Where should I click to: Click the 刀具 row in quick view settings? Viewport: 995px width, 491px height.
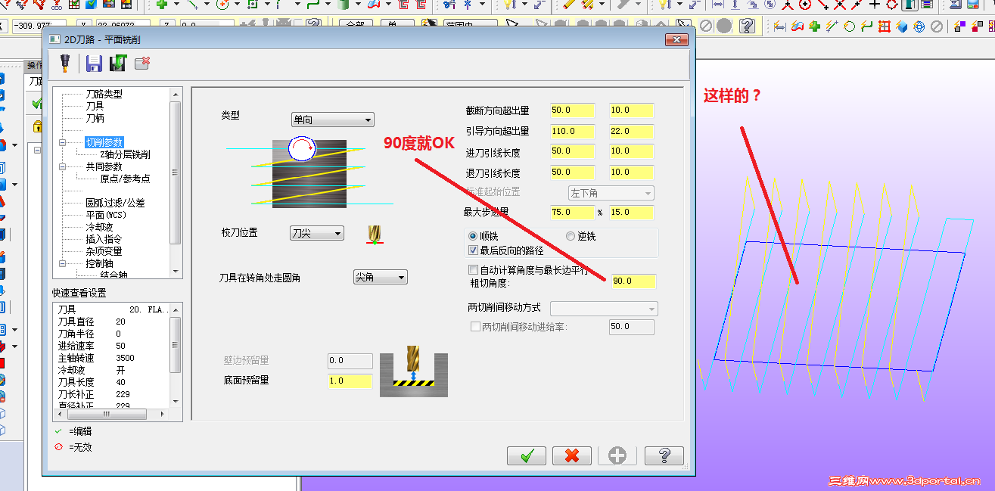[x=112, y=309]
